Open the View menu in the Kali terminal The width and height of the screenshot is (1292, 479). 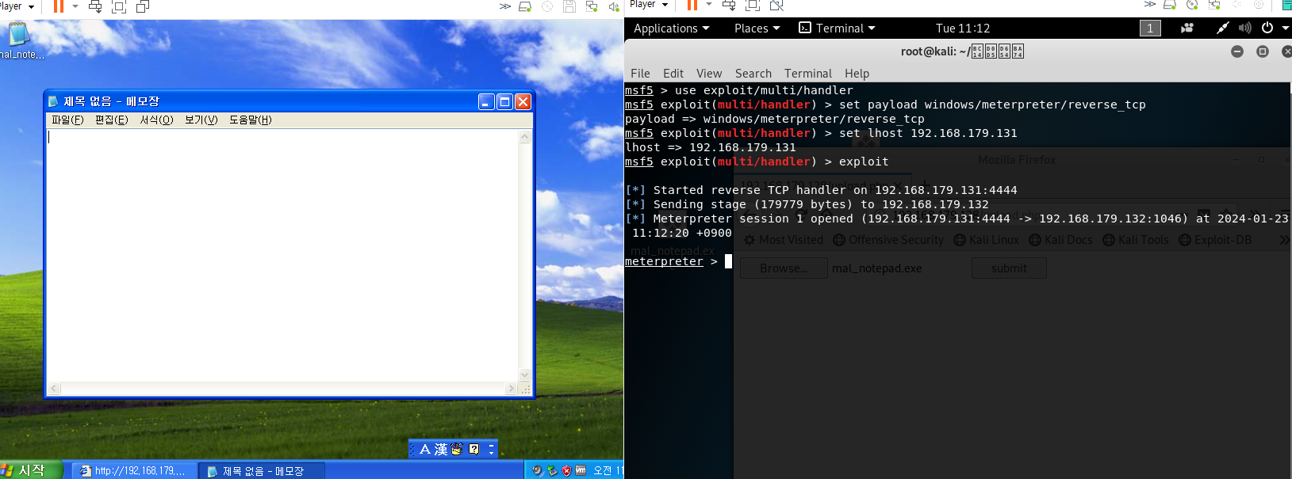[x=709, y=74]
